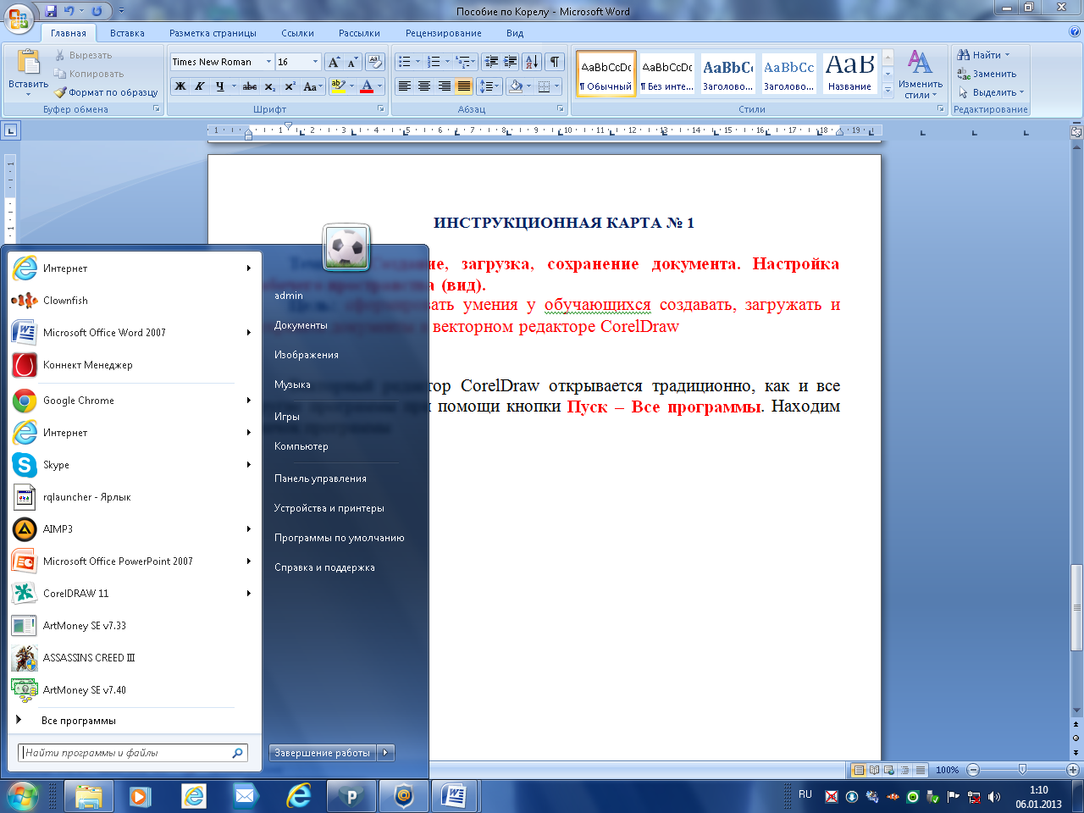Image resolution: width=1084 pixels, height=813 pixels.
Task: Undo action in quick access toolbar
Action: click(x=69, y=11)
